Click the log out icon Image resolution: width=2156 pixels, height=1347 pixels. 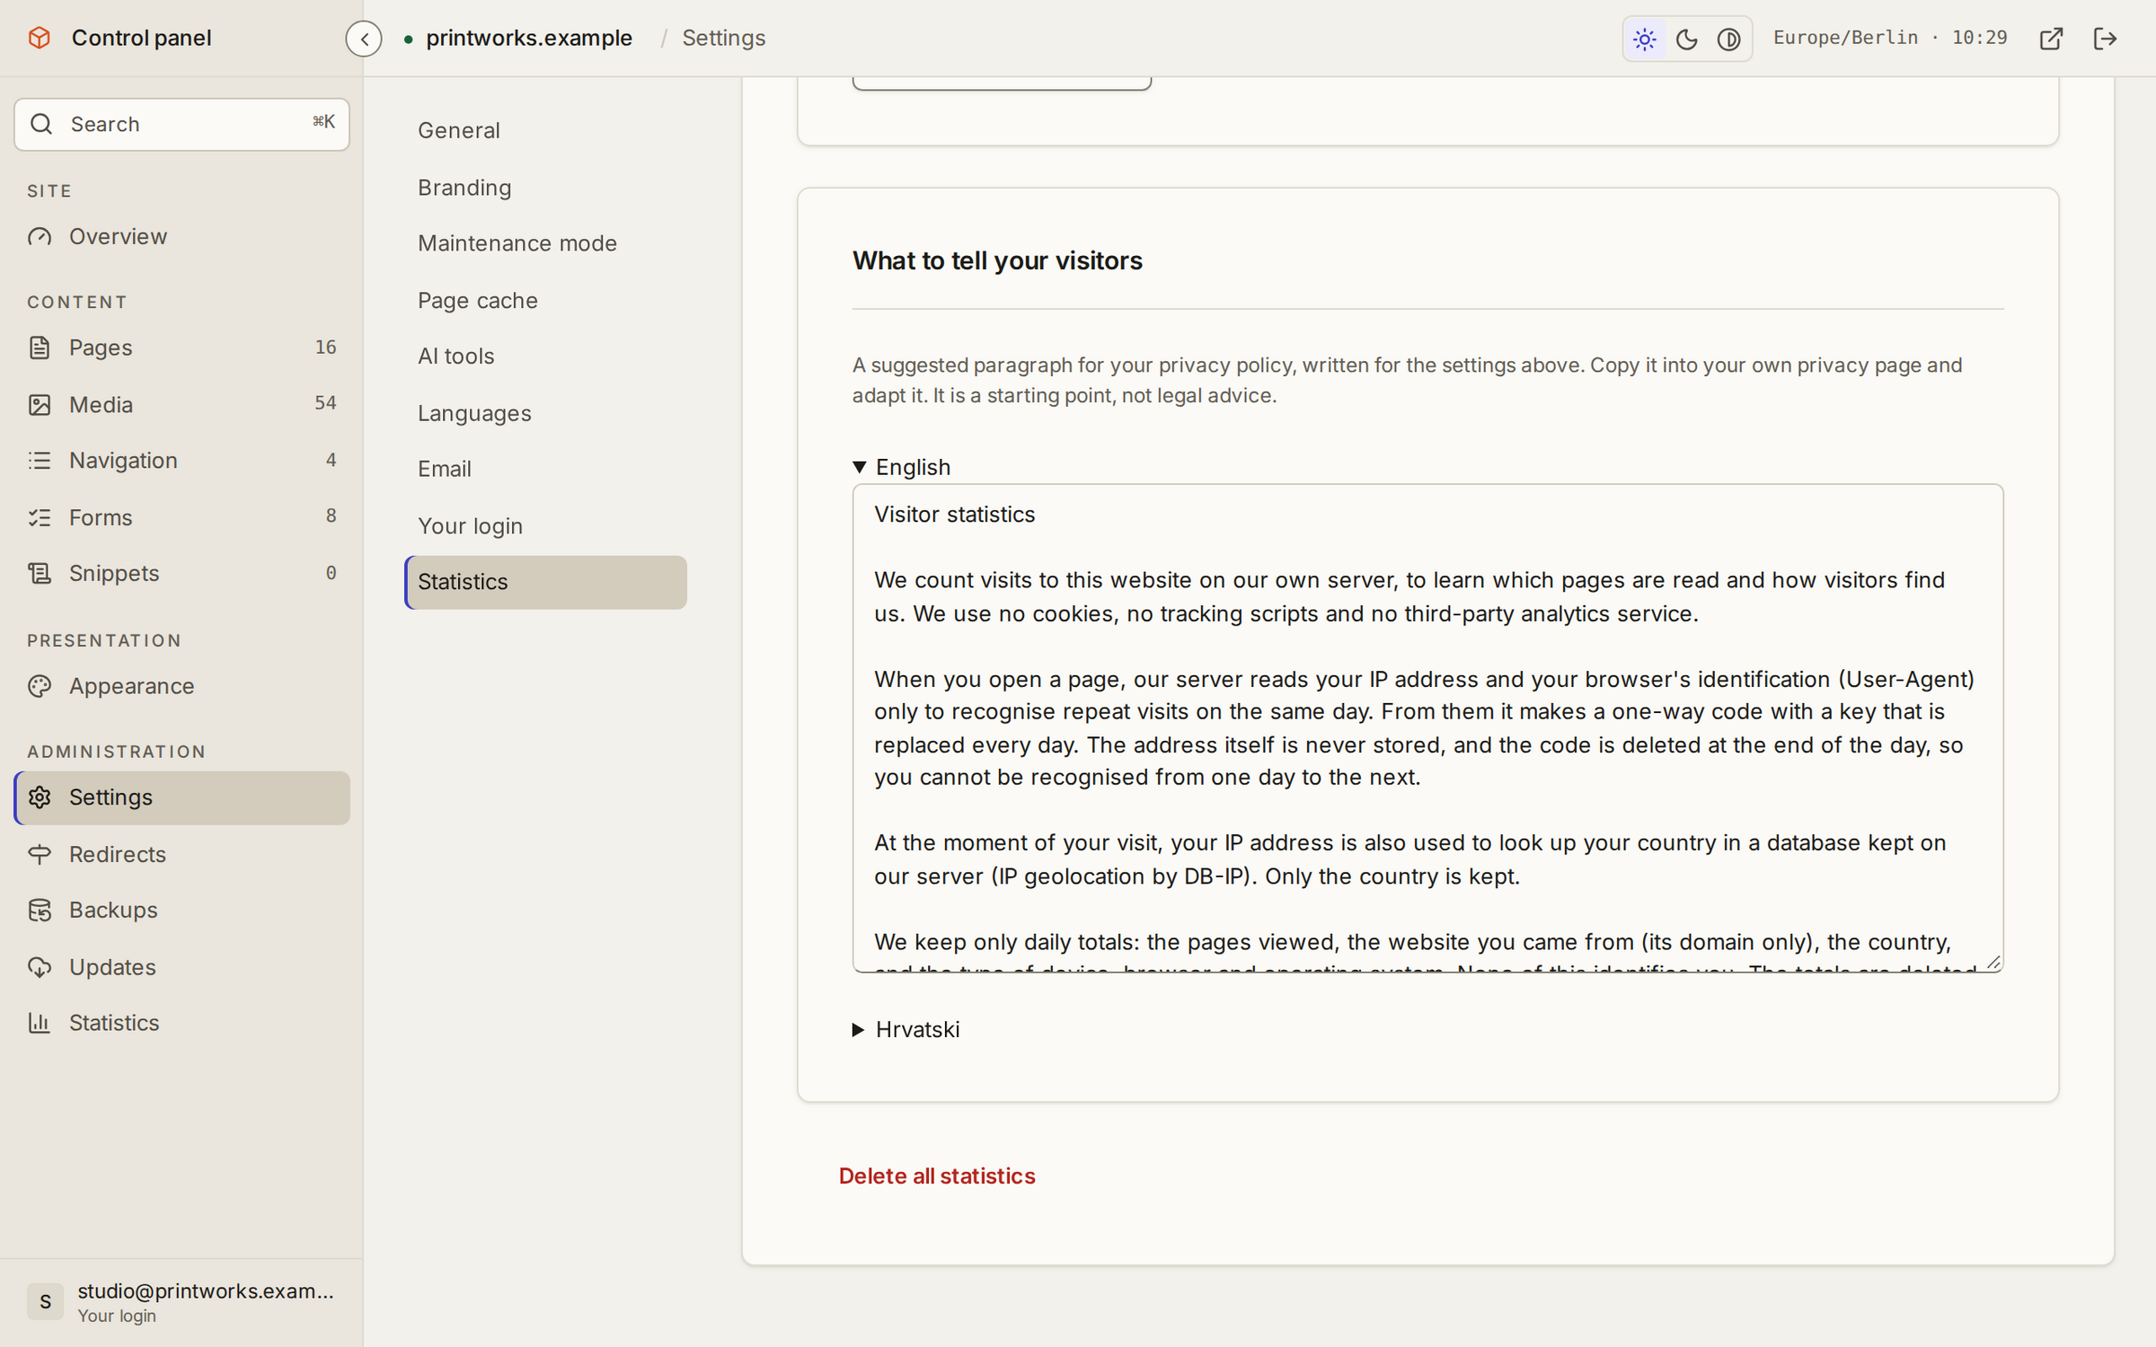pos(2105,39)
